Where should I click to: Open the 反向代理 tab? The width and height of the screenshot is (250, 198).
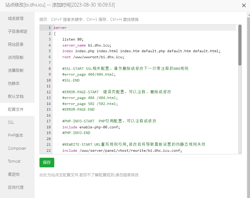[17, 187]
